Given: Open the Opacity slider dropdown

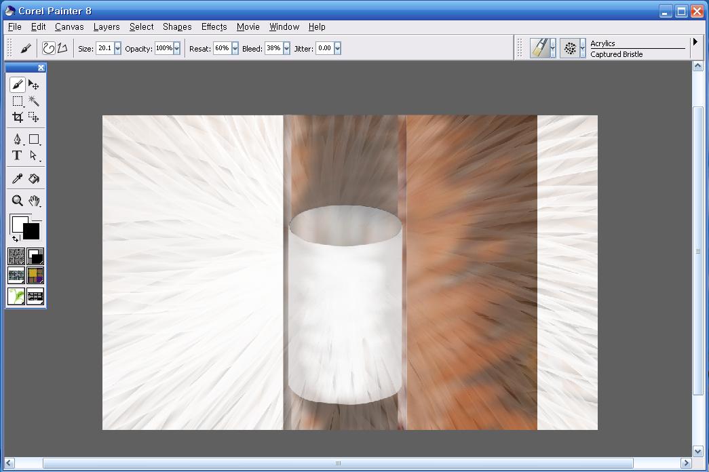Looking at the screenshot, I should click(177, 49).
